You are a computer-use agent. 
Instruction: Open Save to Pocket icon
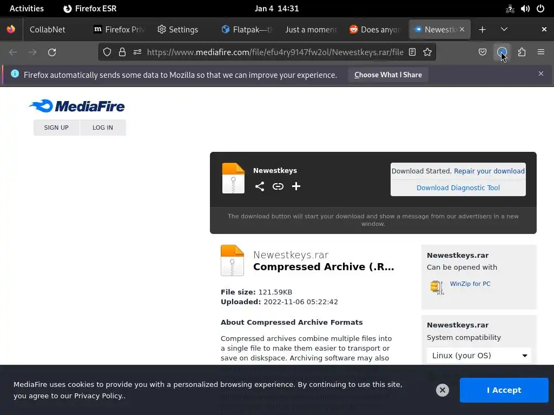(x=482, y=52)
